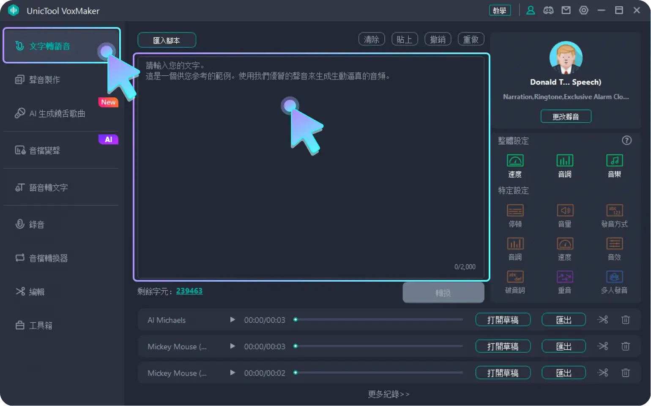Open draft 打開草稿 for AI Michaels
Screen dimensions: 651x406
pyautogui.click(x=503, y=320)
